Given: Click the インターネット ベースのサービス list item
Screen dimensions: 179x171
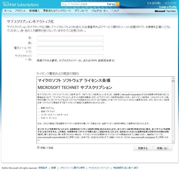Looking at the screenshot, I should click(x=54, y=115).
